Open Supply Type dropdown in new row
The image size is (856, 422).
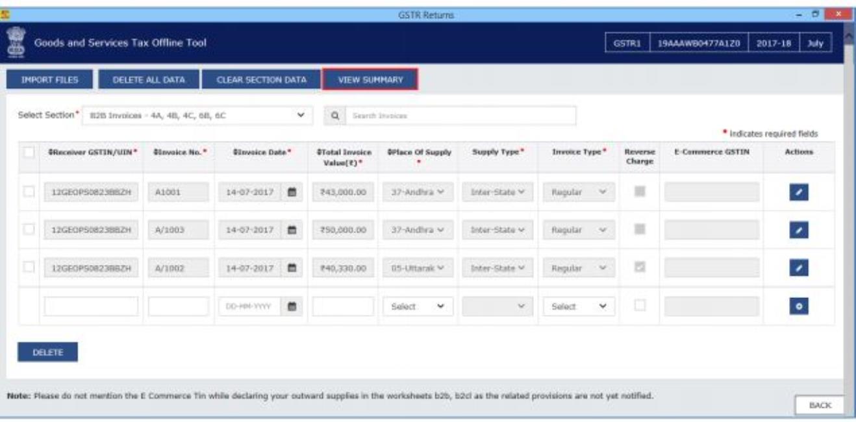click(497, 306)
